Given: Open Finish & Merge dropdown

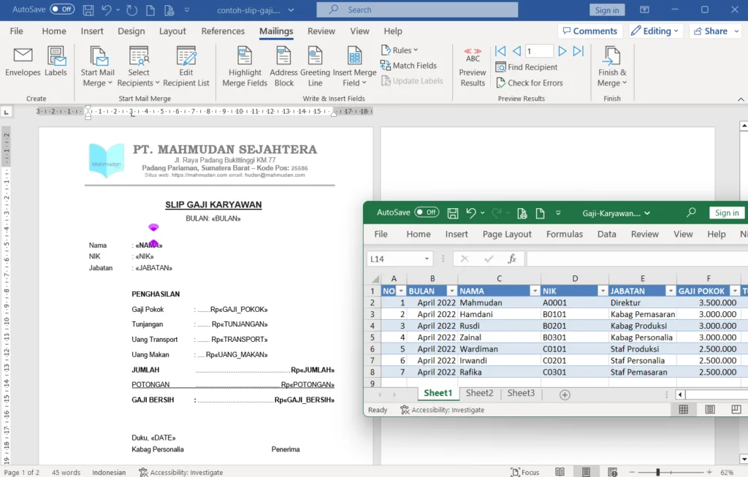Looking at the screenshot, I should pos(612,66).
